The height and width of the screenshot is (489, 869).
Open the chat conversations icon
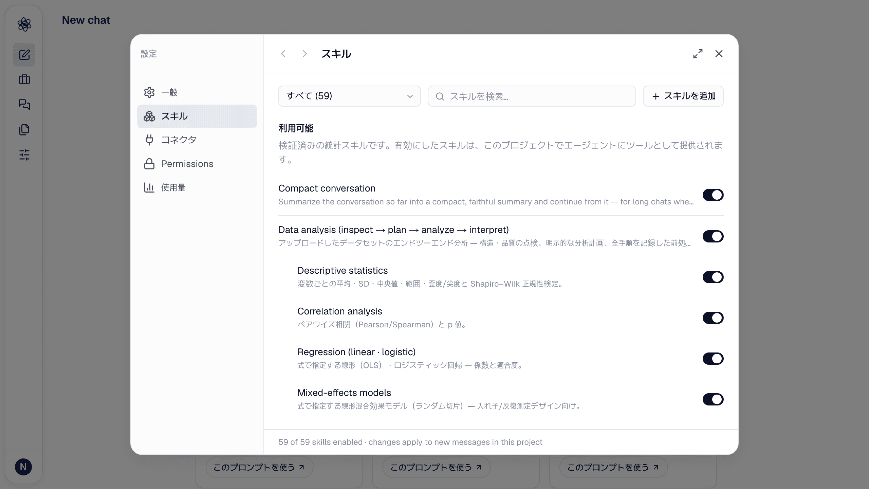point(24,105)
